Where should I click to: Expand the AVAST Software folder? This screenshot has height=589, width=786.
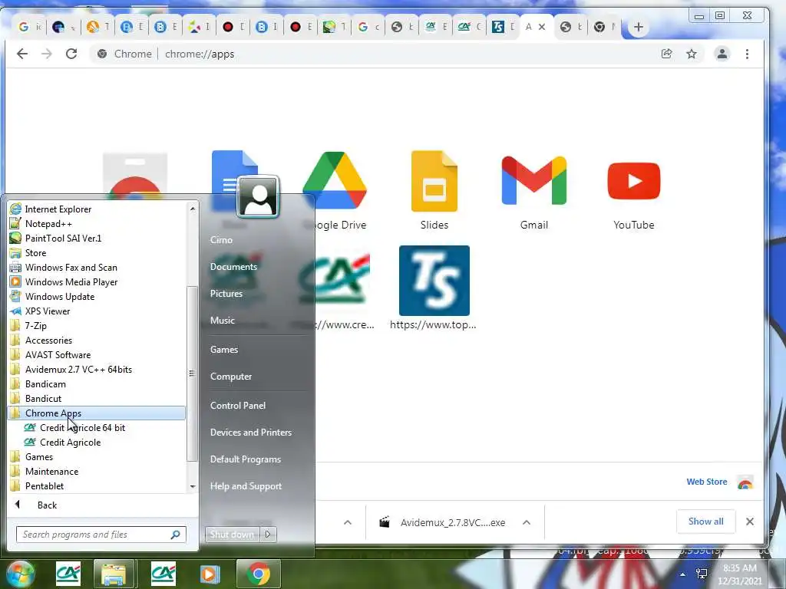click(x=58, y=354)
